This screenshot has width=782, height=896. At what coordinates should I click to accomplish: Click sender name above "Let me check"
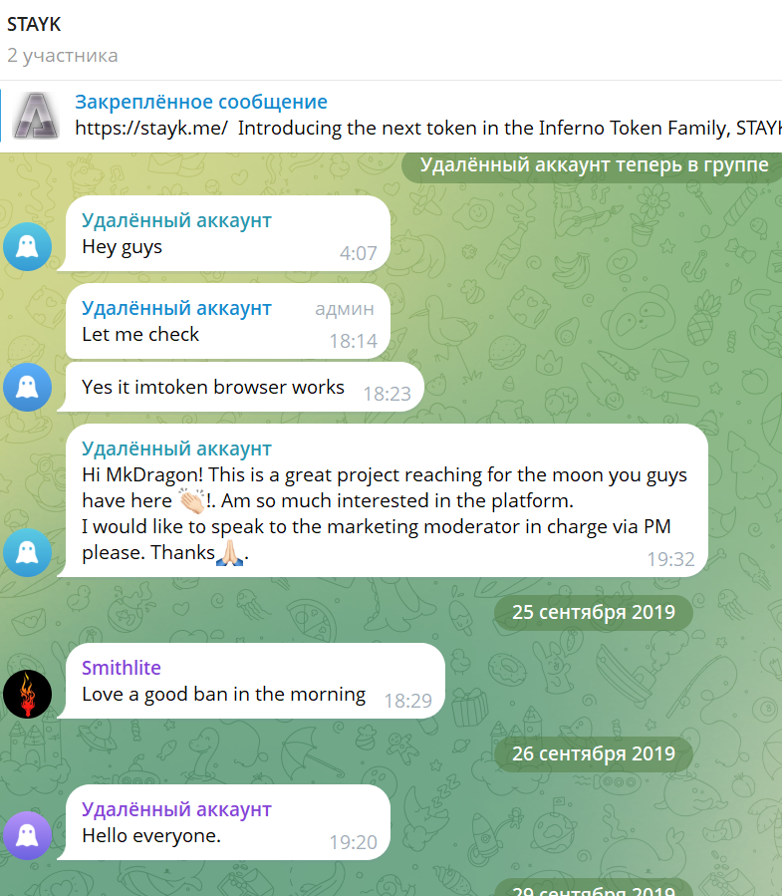point(176,308)
